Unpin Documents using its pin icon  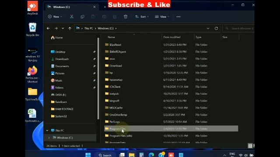(94, 66)
